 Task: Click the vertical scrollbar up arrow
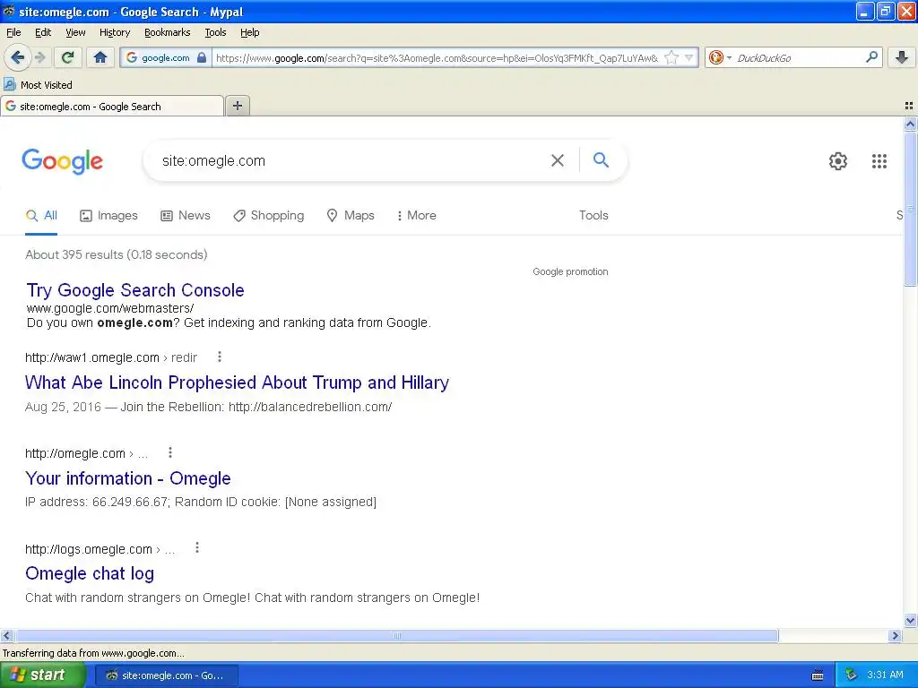point(910,124)
